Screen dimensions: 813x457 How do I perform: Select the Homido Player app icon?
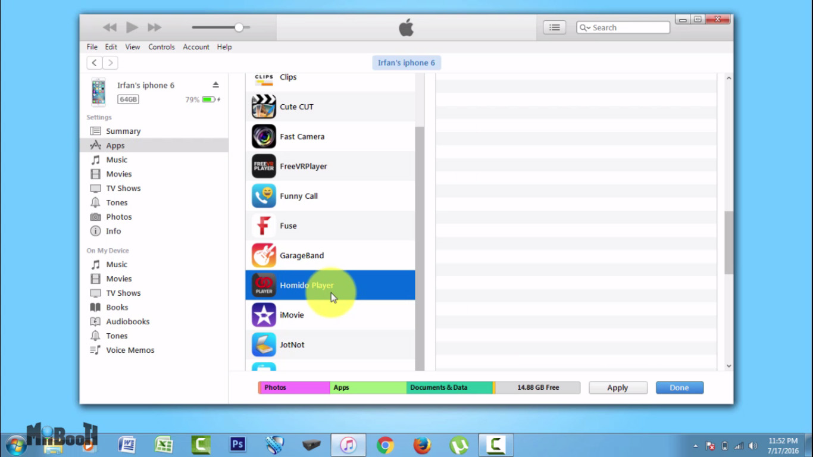pyautogui.click(x=264, y=285)
